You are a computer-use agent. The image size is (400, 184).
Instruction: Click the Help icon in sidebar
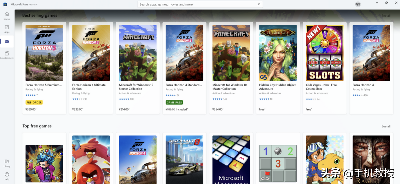pyautogui.click(x=7, y=176)
